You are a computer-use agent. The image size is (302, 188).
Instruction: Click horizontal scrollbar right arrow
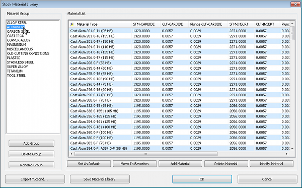287,154
